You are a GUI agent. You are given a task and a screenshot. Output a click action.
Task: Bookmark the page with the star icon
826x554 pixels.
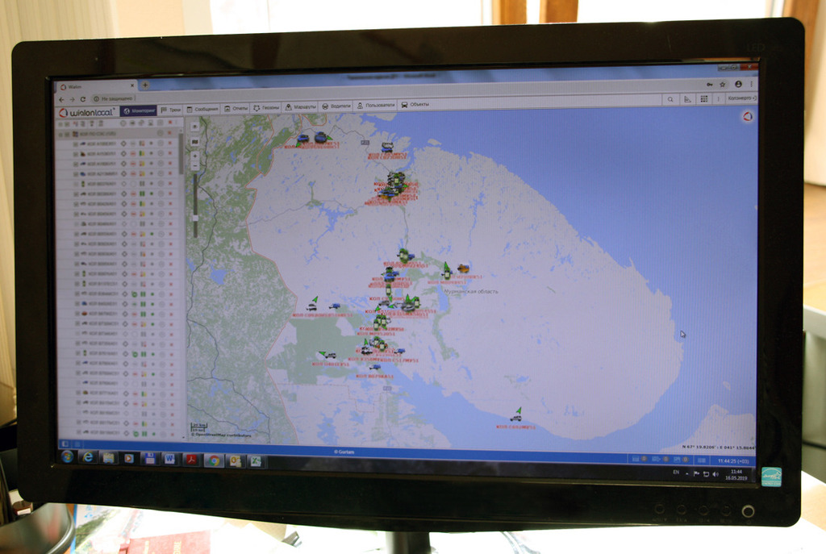(x=723, y=84)
